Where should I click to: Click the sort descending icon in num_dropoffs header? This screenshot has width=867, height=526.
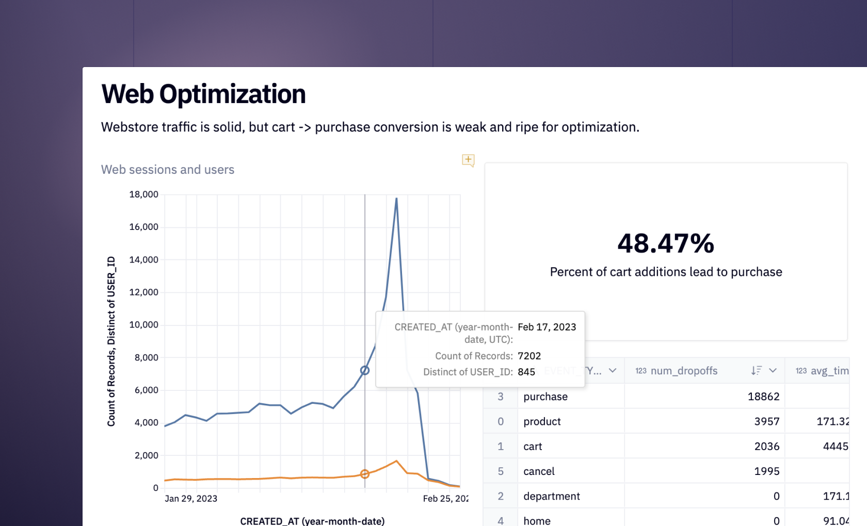pos(756,370)
